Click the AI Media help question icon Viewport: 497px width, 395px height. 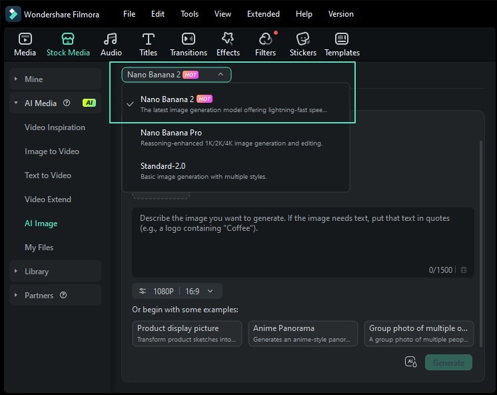coord(67,103)
